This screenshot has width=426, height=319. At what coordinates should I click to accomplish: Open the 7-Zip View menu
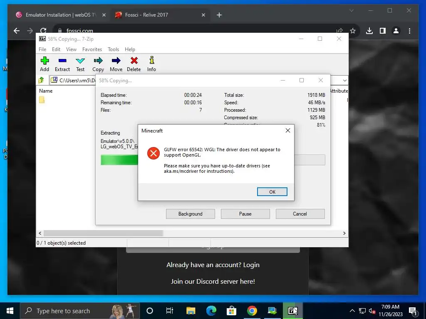point(71,49)
